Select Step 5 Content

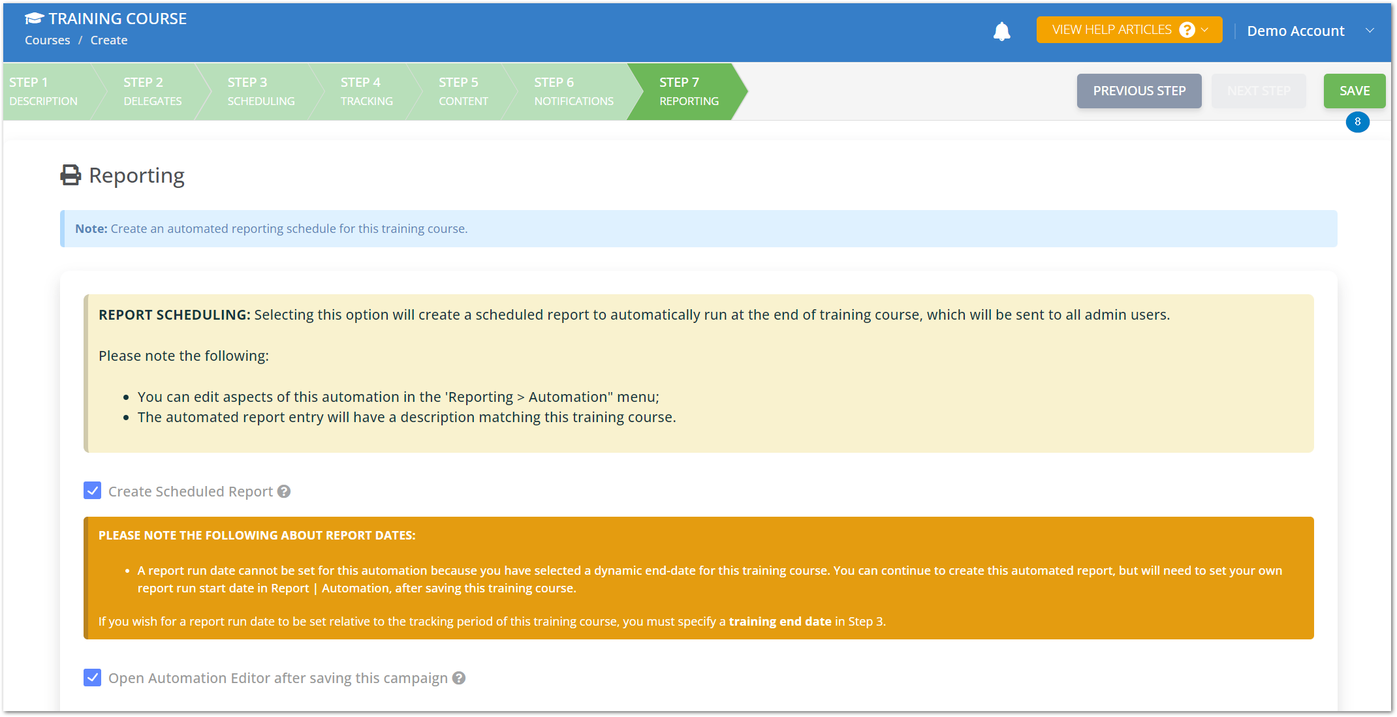(463, 91)
